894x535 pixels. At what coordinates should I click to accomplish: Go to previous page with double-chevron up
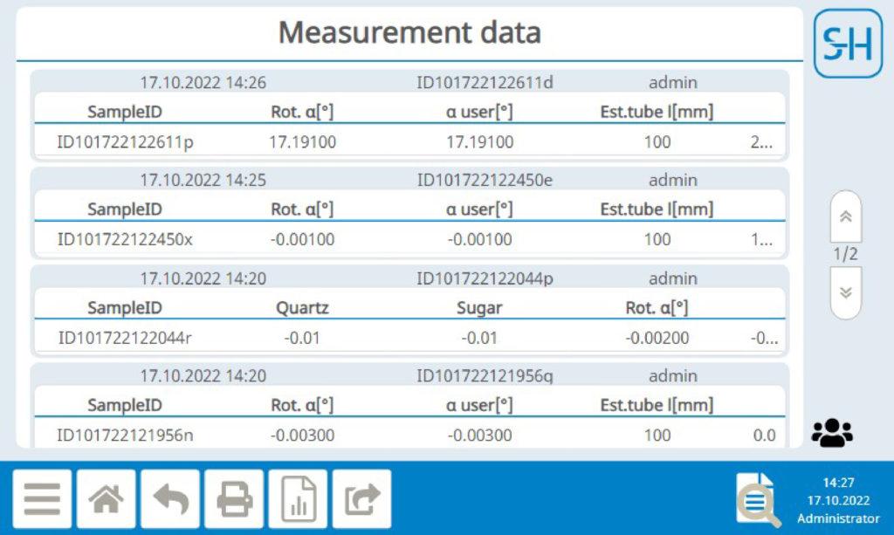click(845, 218)
